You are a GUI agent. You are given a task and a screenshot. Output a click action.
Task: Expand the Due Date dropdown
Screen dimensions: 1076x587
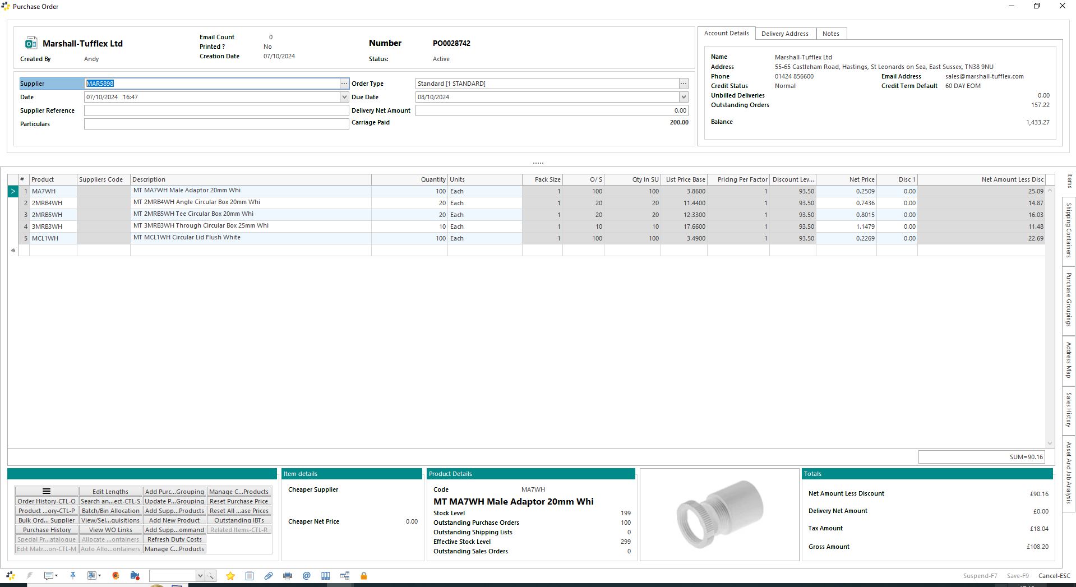tap(683, 97)
